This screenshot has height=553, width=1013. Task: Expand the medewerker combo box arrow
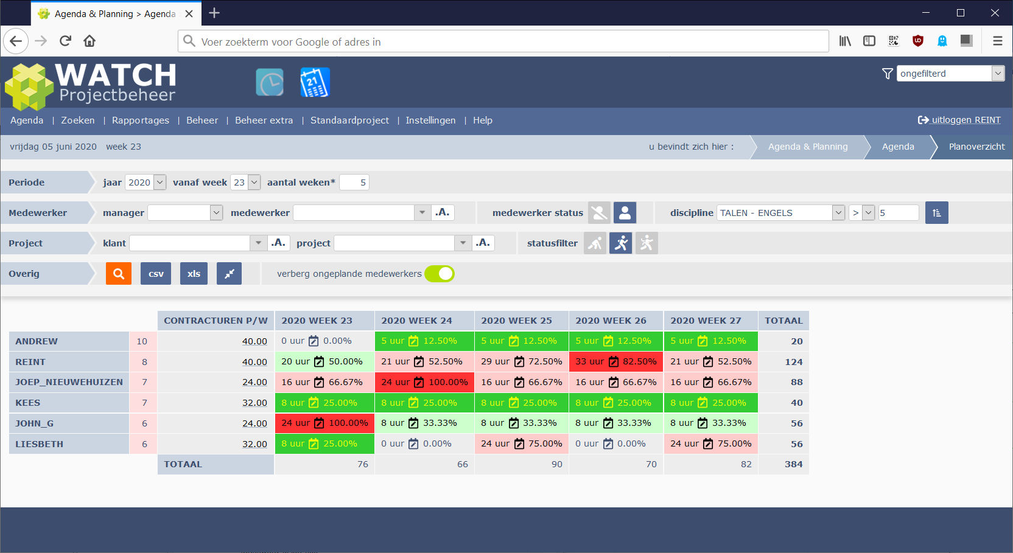[422, 213]
